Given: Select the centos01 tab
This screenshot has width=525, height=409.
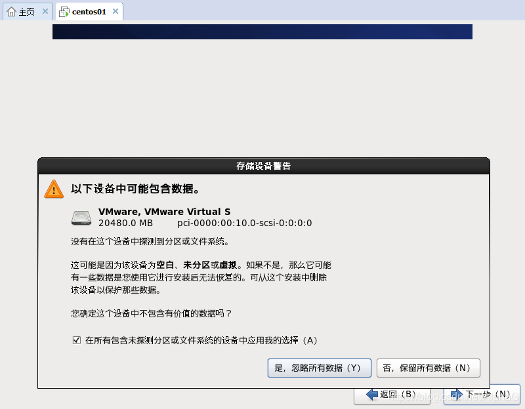Looking at the screenshot, I should [x=89, y=12].
